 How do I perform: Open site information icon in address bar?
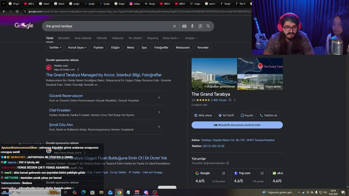(x=25, y=11)
